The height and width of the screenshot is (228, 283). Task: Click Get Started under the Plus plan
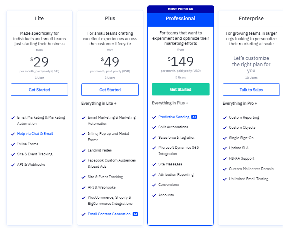(110, 90)
